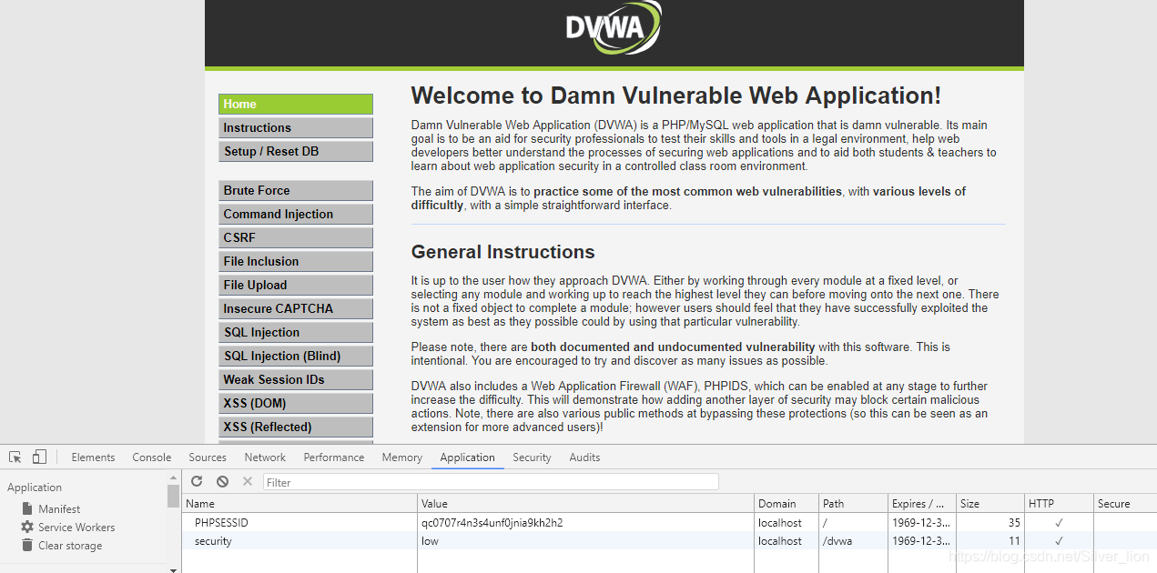This screenshot has width=1157, height=573.
Task: Click the PHPSESSID row HTTP checkmark
Action: pos(1059,523)
